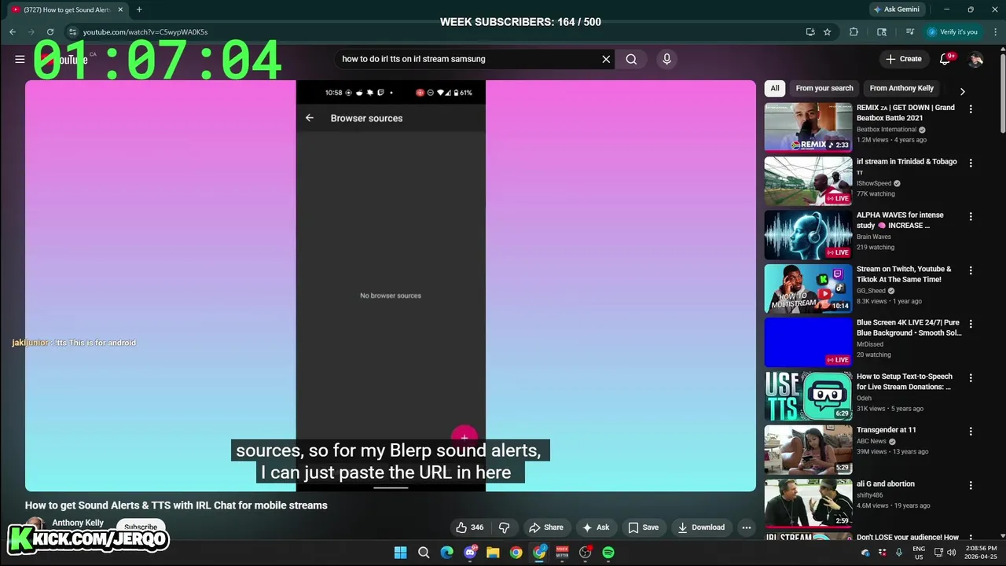Tap the pink plus add-source button
Viewport: 1006px width, 566px height.
tap(464, 437)
